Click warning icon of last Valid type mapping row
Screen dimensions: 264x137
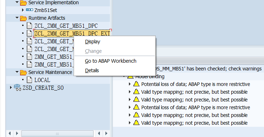point(136,123)
